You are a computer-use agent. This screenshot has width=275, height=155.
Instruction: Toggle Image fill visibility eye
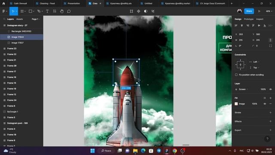[x=265, y=104]
